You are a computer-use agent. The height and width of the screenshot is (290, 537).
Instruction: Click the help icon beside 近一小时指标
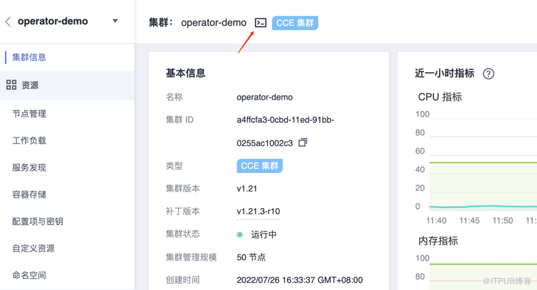click(489, 74)
